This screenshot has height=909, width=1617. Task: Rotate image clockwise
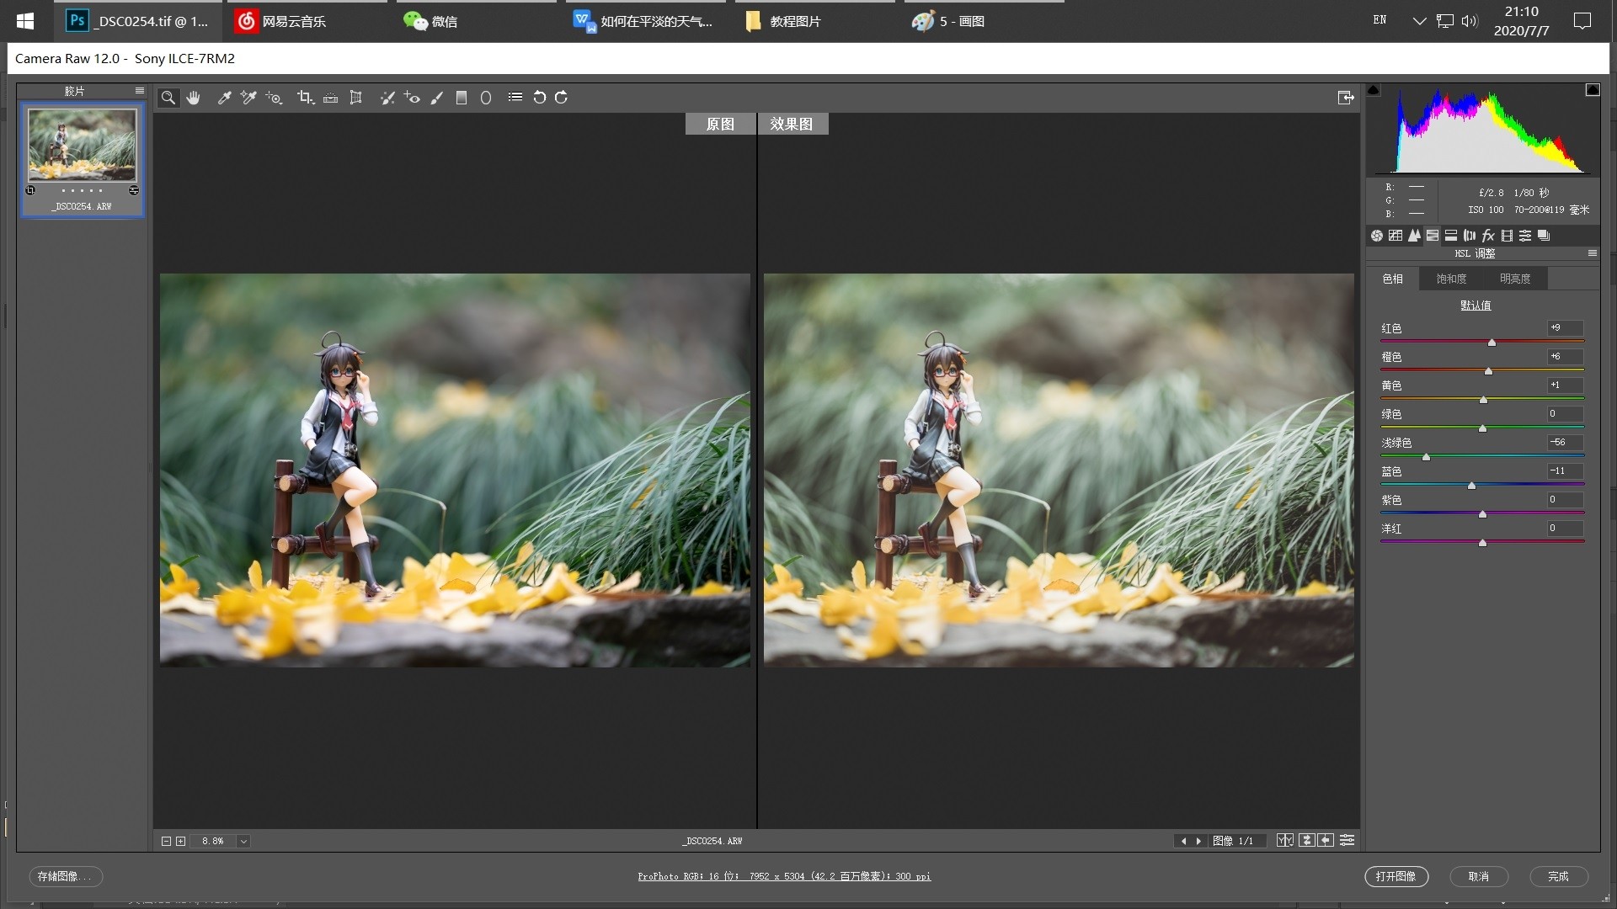[x=562, y=98]
